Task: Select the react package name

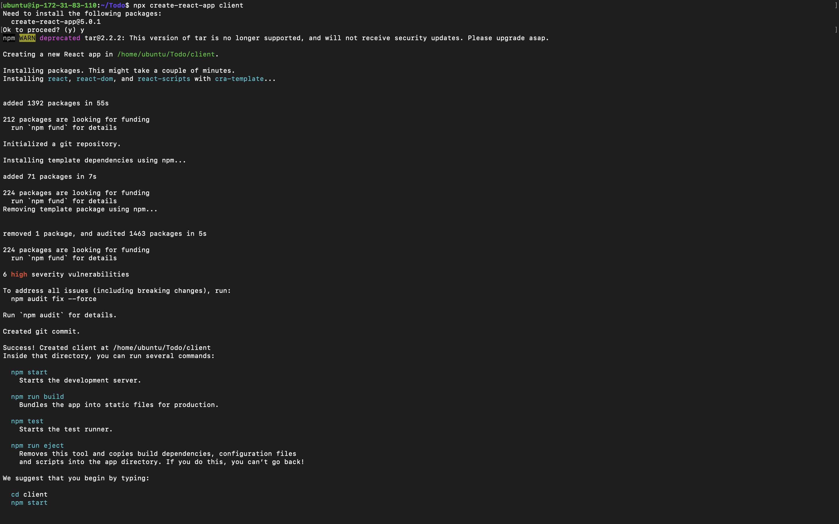Action: coord(58,79)
